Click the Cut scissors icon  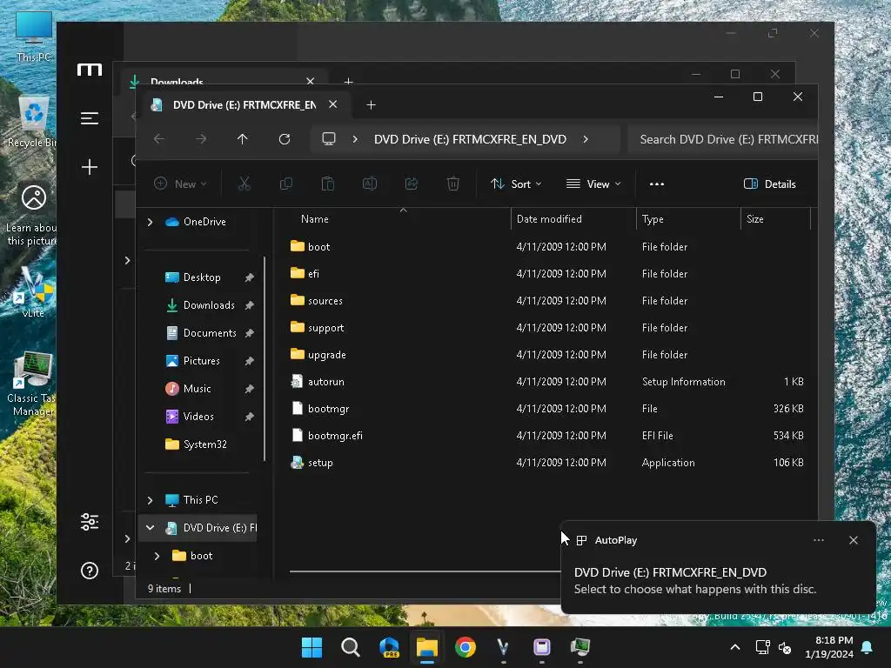click(x=244, y=184)
